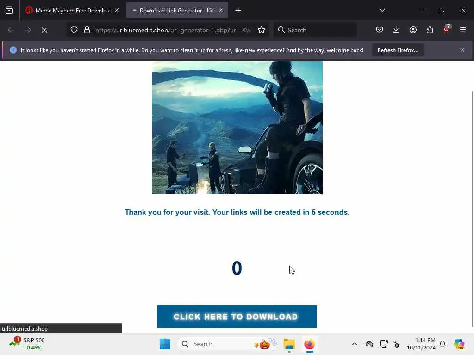474x355 pixels.
Task: Open uBlock Origin extension popup
Action: tap(447, 29)
